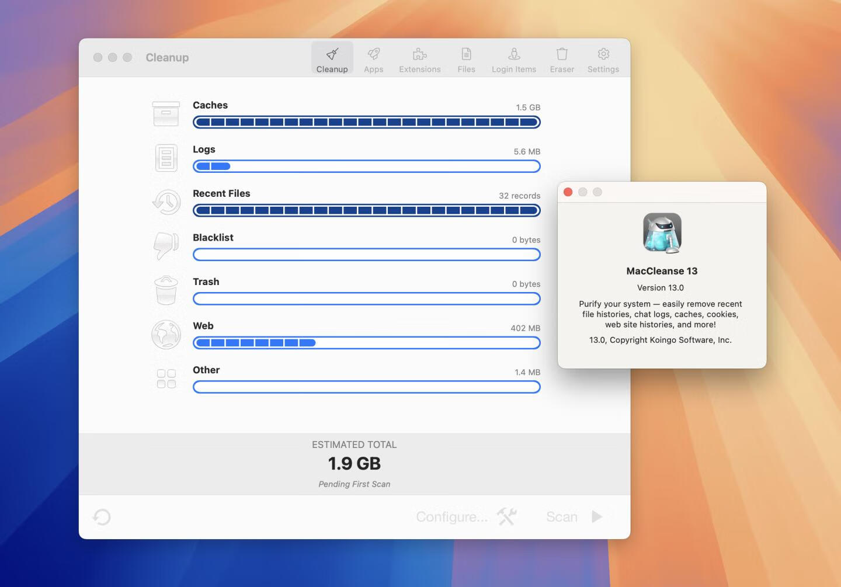Select the Web category label
Screen dimensions: 841x587
203,326
